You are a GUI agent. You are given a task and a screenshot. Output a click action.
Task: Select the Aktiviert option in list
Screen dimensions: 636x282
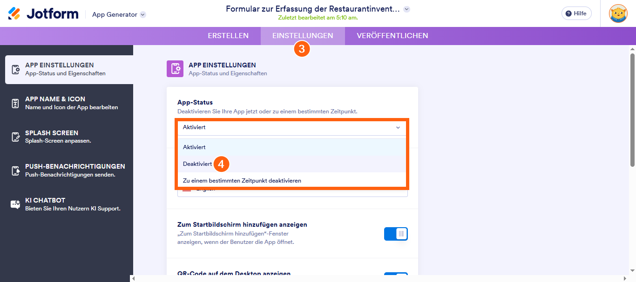point(291,147)
